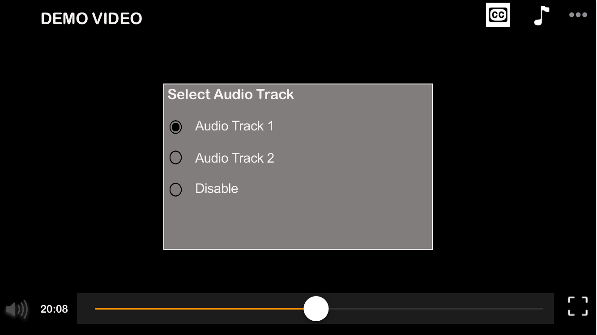Click the fullscreen expand button
597x335 pixels.
click(578, 306)
